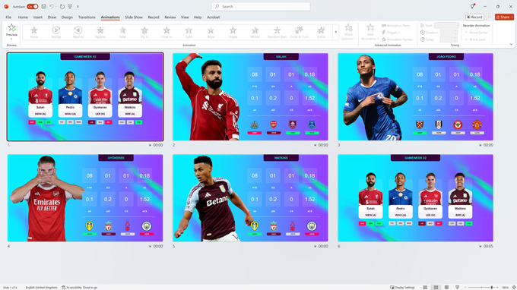Collapse the ribbon with chevron
Screen dimensions: 517x290
click(x=511, y=45)
